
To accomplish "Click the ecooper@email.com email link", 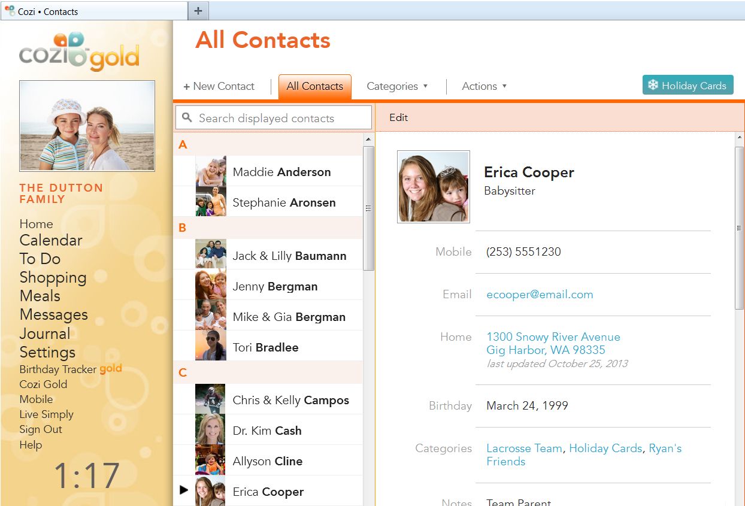I will click(x=540, y=295).
